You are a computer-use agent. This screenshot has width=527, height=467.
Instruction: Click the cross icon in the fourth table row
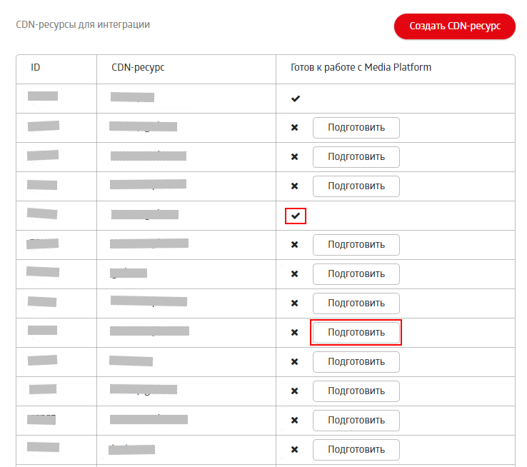point(294,186)
